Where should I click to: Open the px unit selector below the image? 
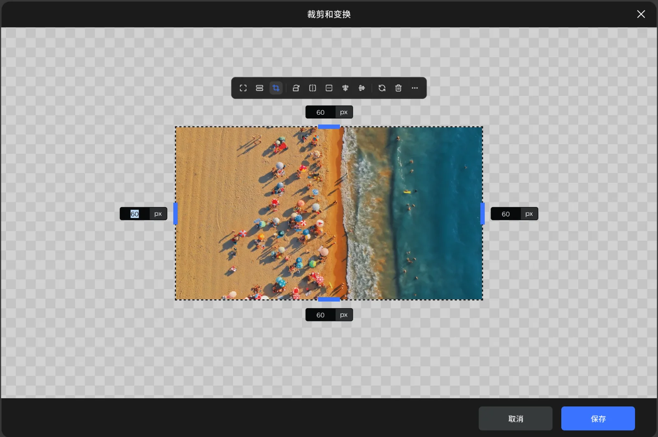pyautogui.click(x=344, y=315)
